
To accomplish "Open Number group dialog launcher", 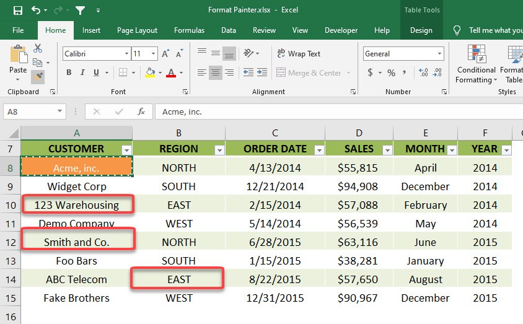I will point(444,92).
